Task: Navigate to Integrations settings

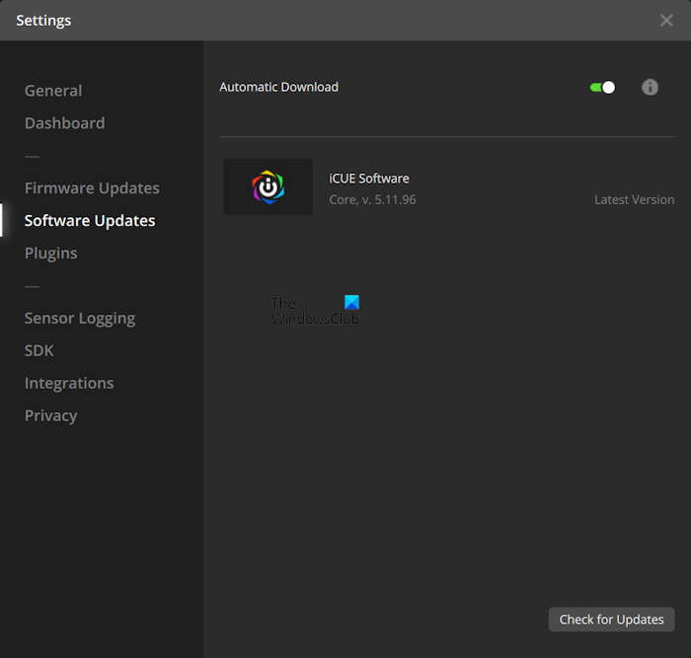Action: pos(69,384)
